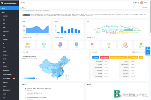Click the admin user avatar
The image size is (151, 100).
141,3
